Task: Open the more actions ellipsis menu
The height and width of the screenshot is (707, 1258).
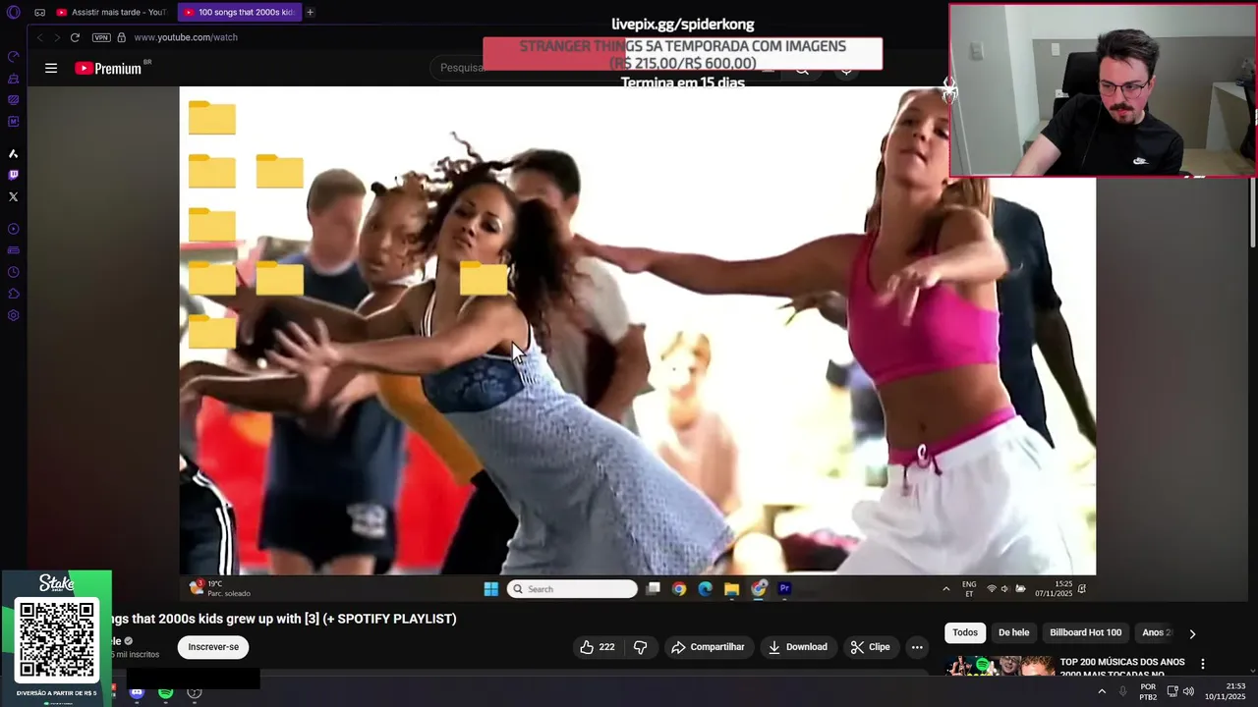Action: (x=917, y=647)
